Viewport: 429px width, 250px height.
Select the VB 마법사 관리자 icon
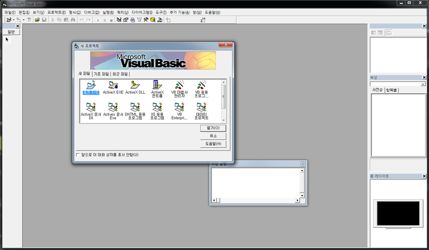(180, 89)
